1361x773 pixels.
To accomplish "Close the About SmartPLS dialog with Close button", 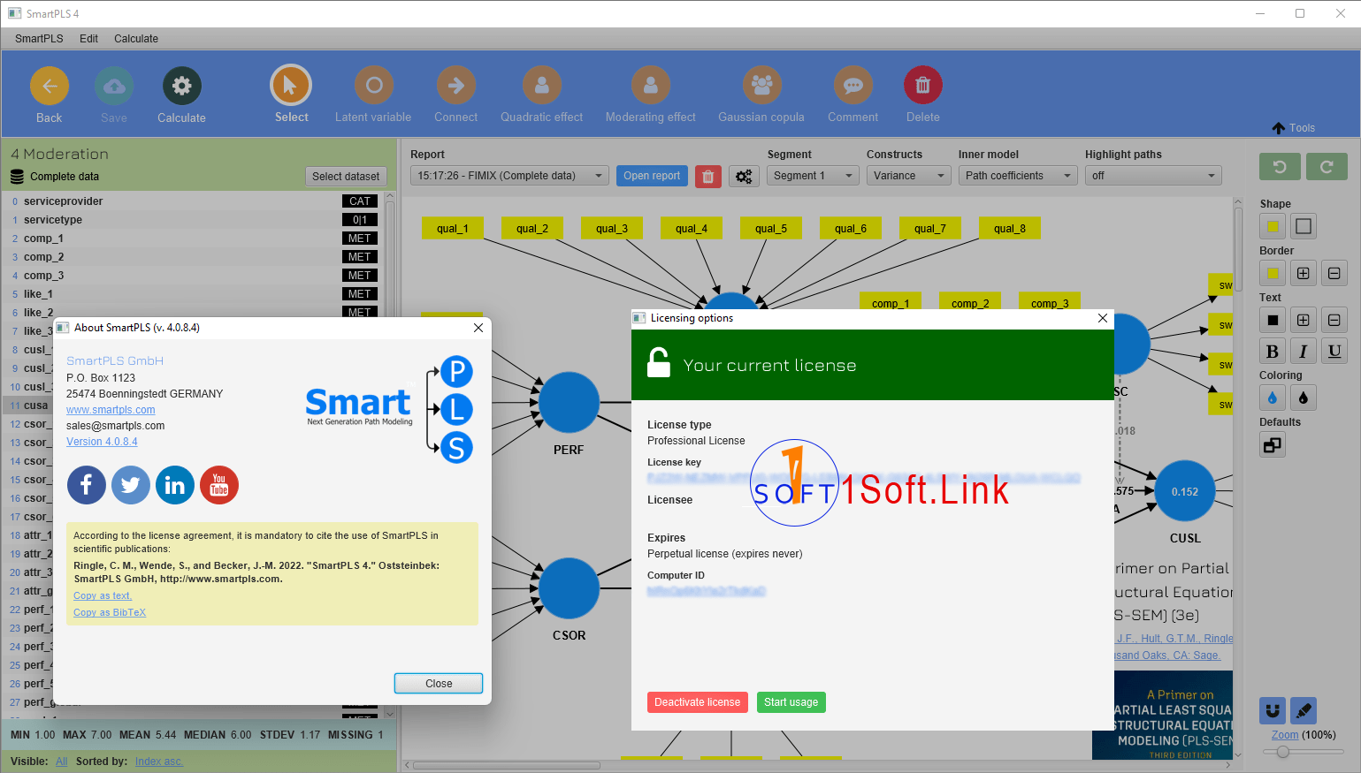I will point(439,684).
